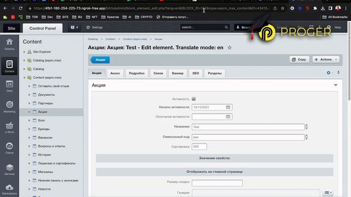Image resolution: width=351 pixels, height=197 pixels.
Task: Open browser extensions puzzle icon
Action: click(315, 8)
